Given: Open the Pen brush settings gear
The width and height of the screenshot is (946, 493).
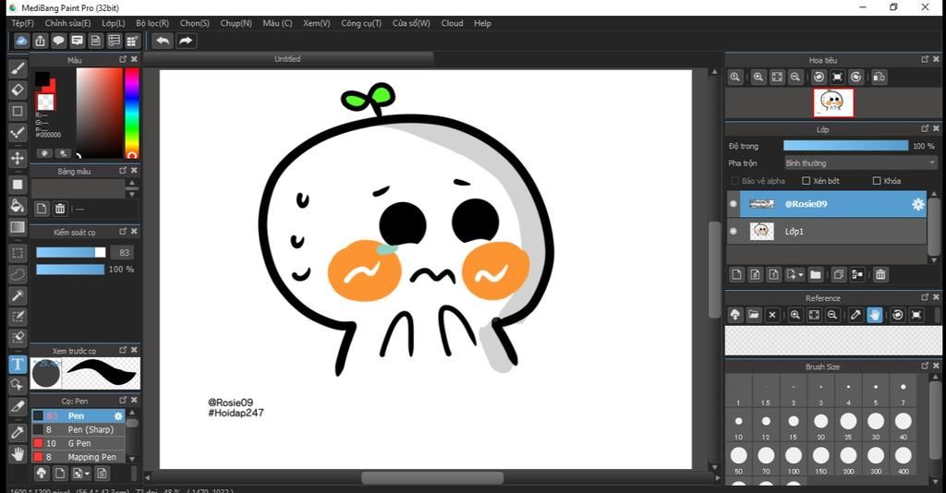Looking at the screenshot, I should (x=118, y=415).
